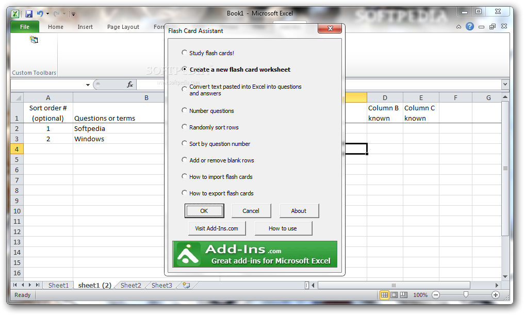Open Excel Help question mark icon
Viewport: 524px width, 315px height.
pyautogui.click(x=470, y=26)
